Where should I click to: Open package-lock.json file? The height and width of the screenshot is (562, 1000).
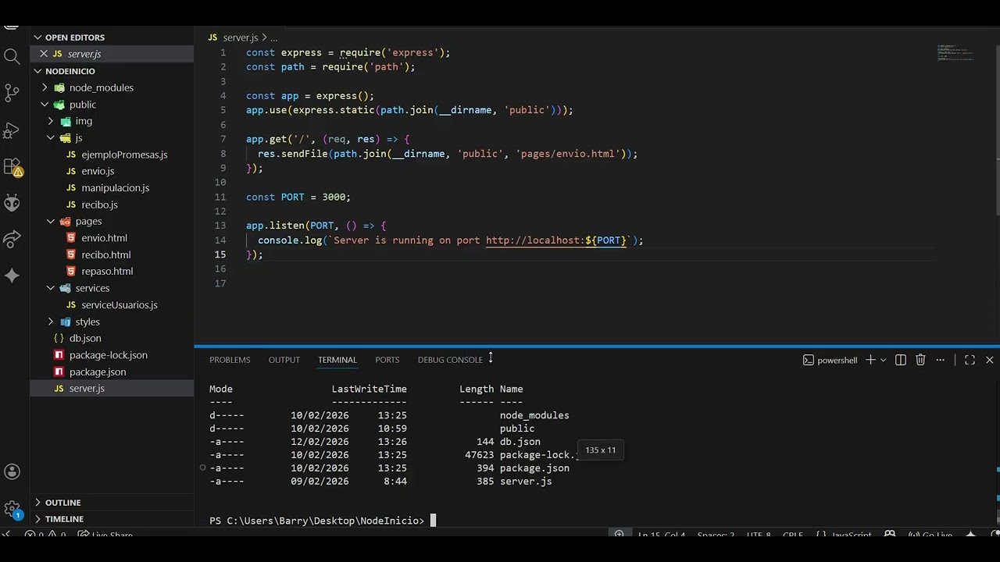(x=109, y=355)
